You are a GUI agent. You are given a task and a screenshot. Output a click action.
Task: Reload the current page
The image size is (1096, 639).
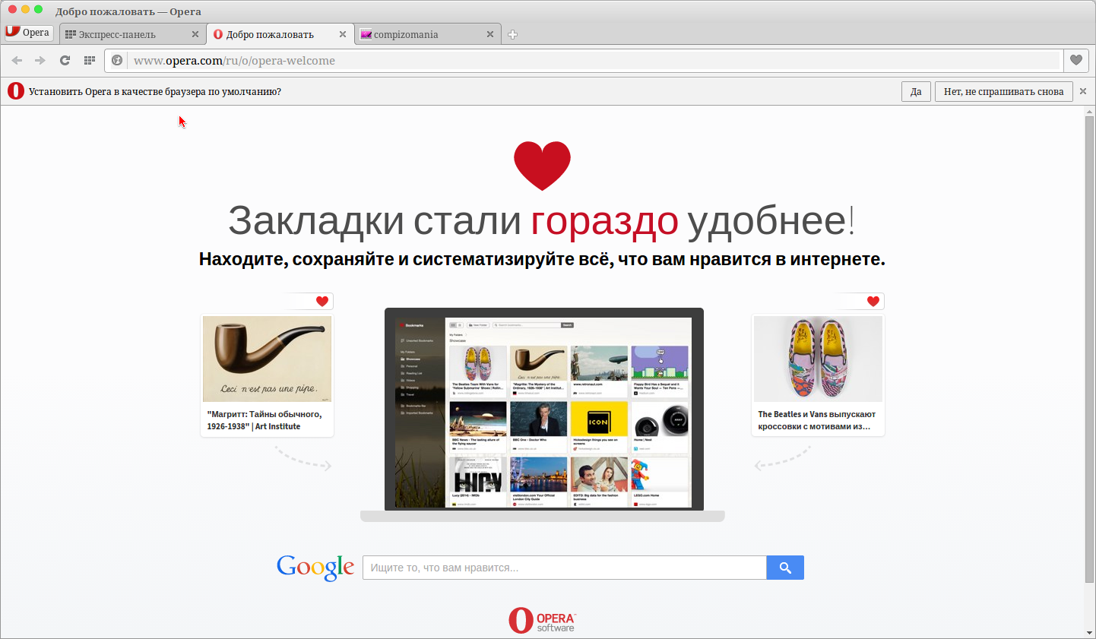pos(65,61)
